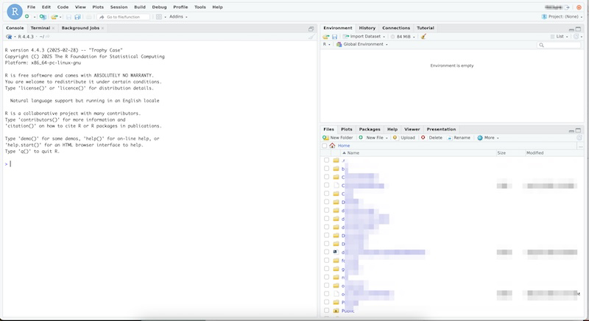Click the Rename button in Files pane
Screen dimensions: 589x321
pyautogui.click(x=459, y=138)
